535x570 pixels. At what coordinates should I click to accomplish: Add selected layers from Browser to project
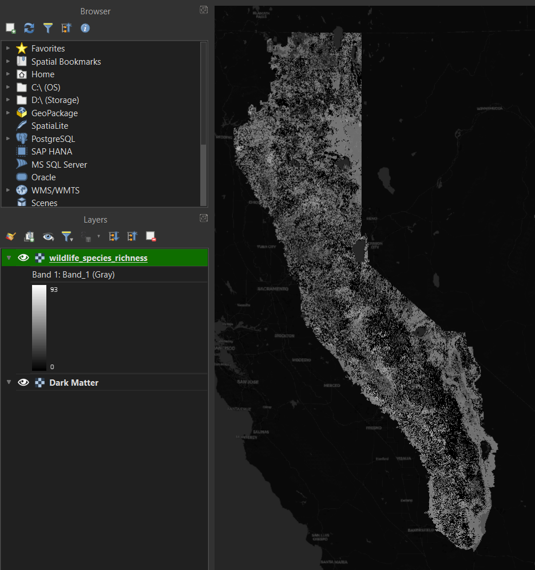coord(10,27)
